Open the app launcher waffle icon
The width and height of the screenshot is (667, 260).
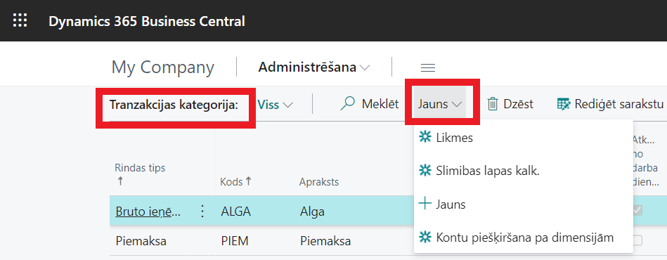[x=20, y=20]
